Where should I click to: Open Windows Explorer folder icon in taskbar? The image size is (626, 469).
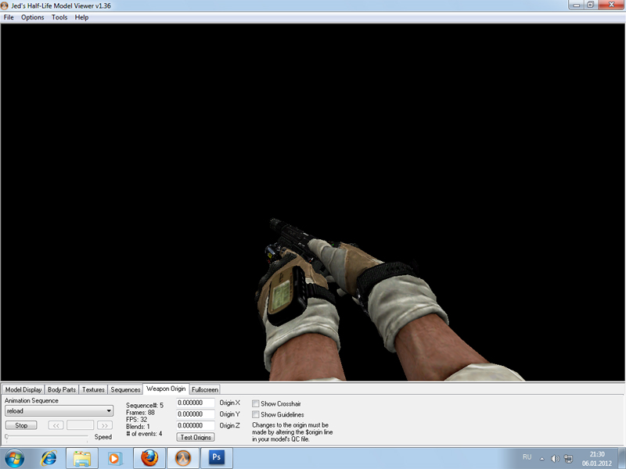tap(82, 458)
